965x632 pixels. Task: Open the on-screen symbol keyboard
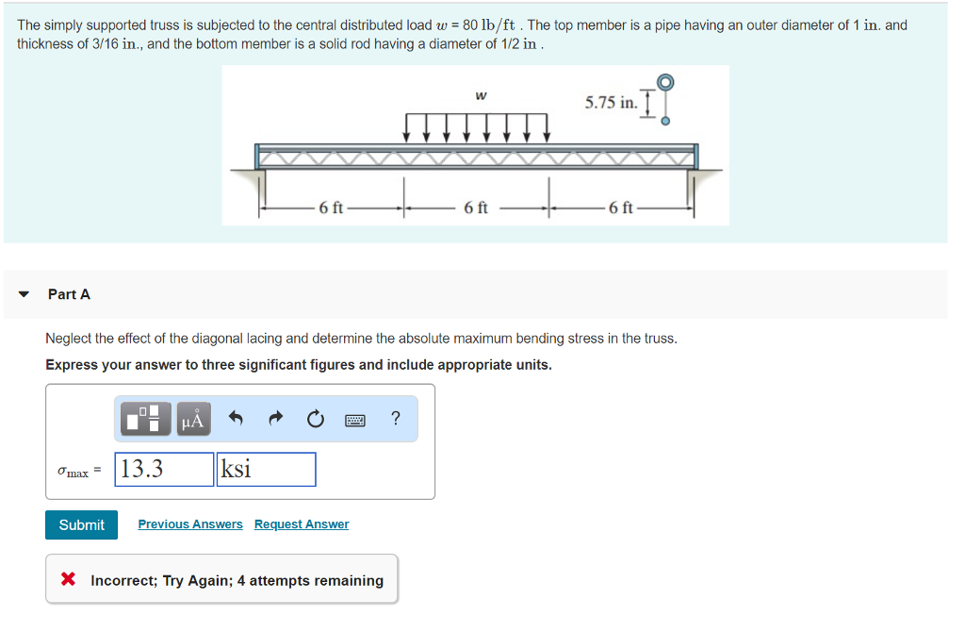[356, 419]
